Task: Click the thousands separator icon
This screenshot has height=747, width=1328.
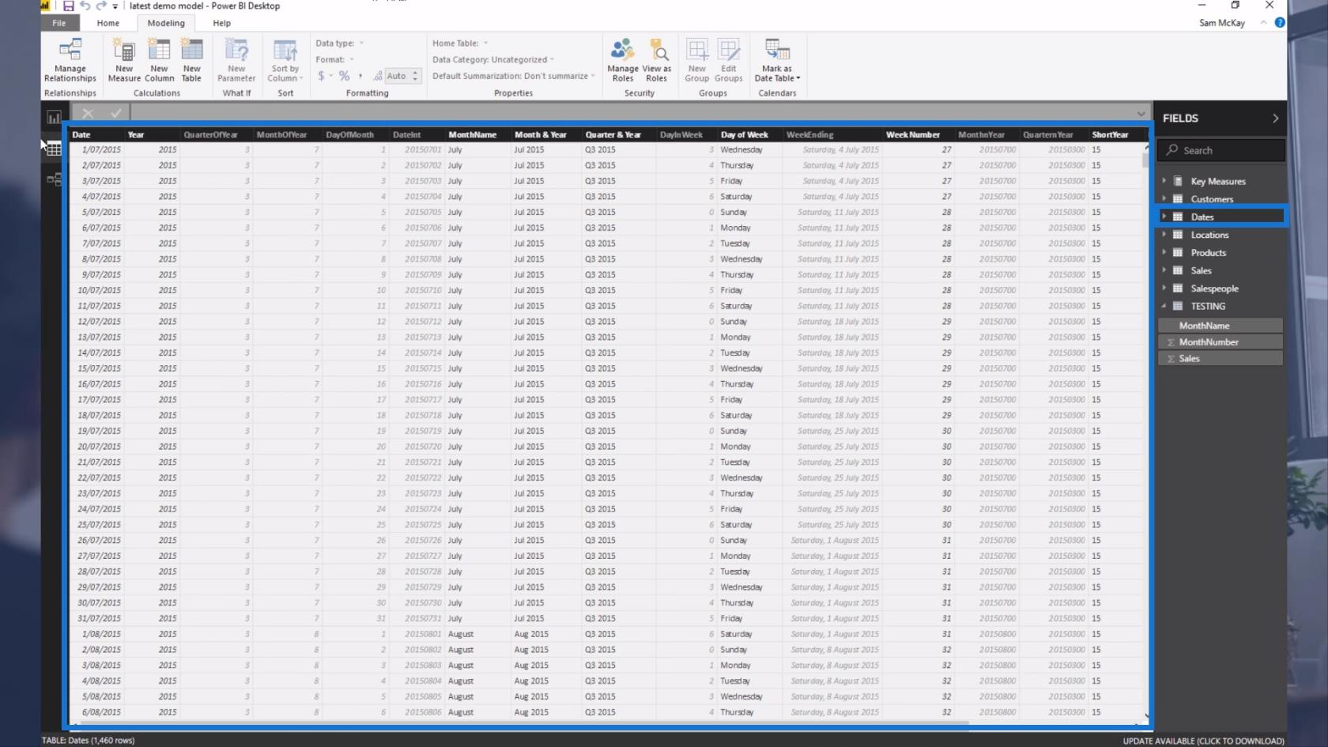Action: click(x=360, y=76)
